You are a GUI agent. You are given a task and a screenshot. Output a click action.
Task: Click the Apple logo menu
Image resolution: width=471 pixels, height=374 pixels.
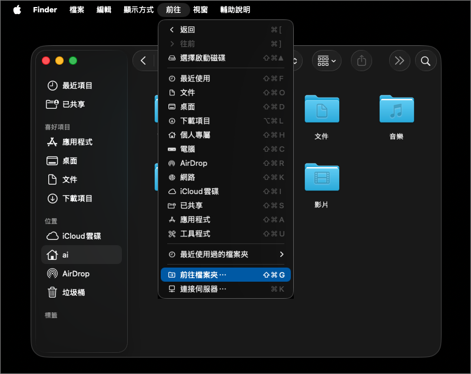point(16,10)
